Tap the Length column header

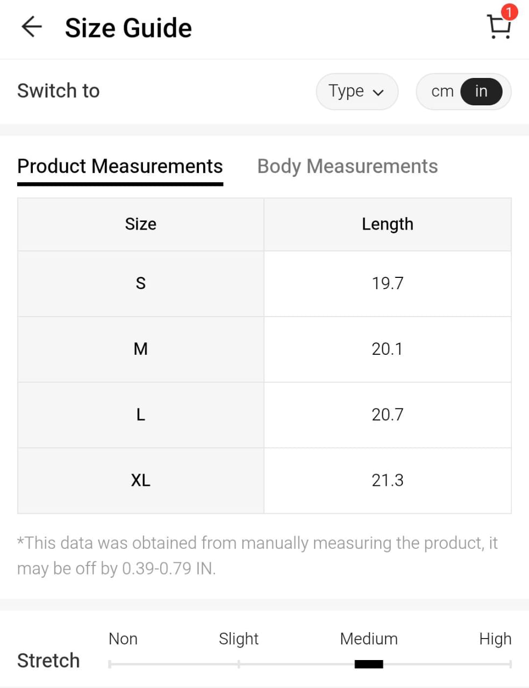point(387,224)
